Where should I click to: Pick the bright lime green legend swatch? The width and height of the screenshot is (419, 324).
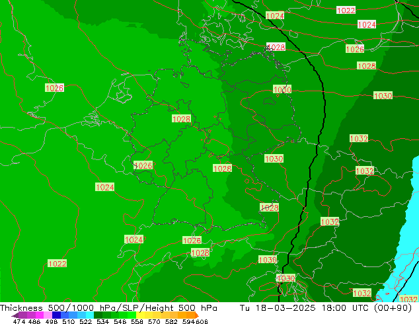tap(132, 315)
